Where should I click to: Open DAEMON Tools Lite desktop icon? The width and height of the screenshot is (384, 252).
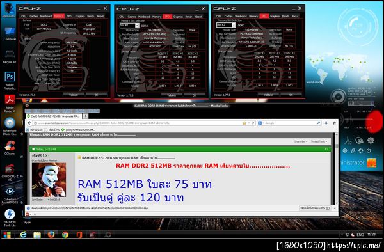[10, 217]
